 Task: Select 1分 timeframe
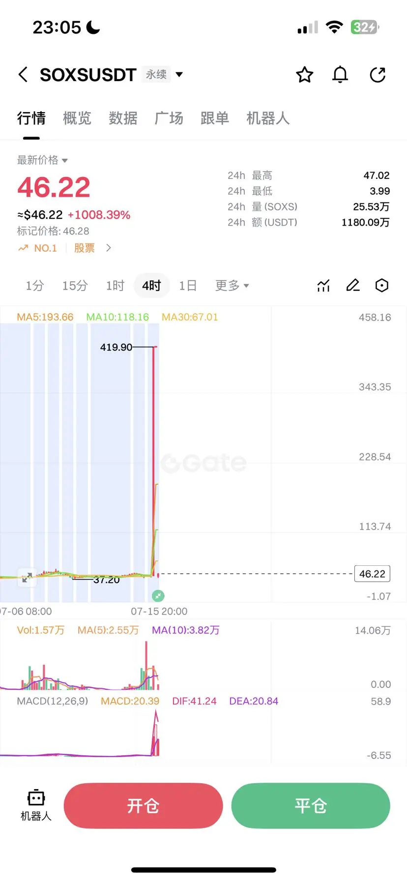tap(35, 286)
